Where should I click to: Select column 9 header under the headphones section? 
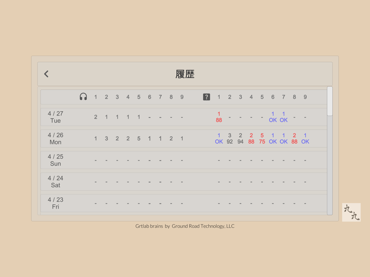point(182,97)
